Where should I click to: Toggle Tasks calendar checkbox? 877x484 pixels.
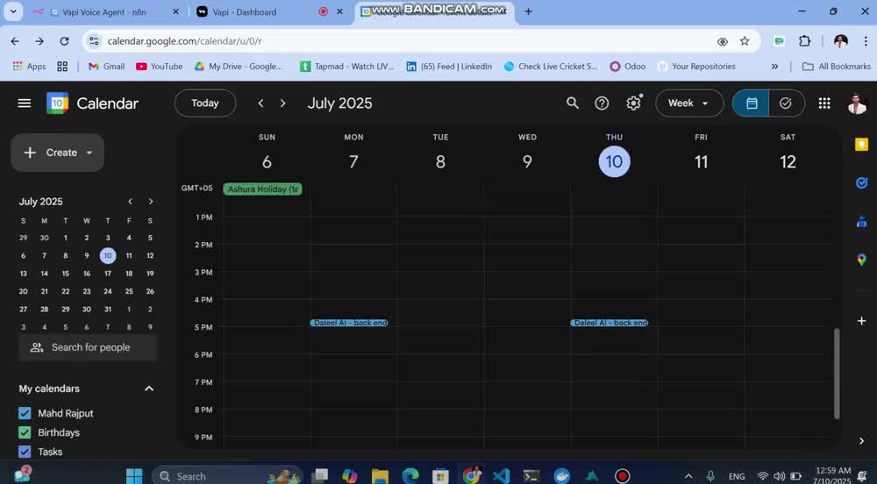(x=25, y=452)
